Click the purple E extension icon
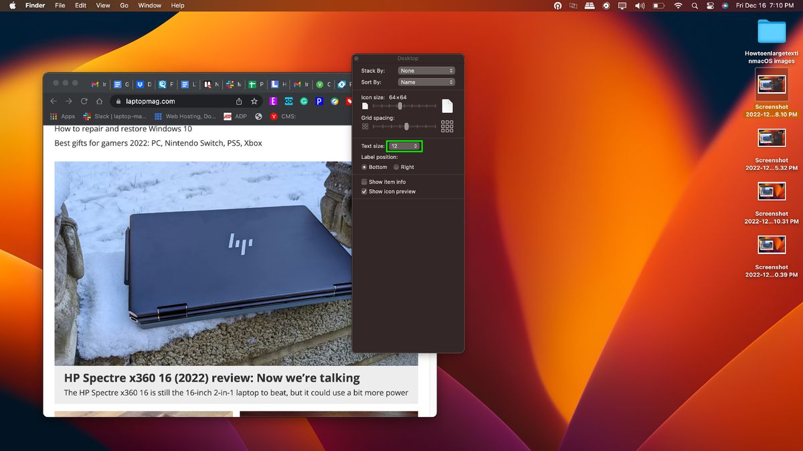 point(274,102)
